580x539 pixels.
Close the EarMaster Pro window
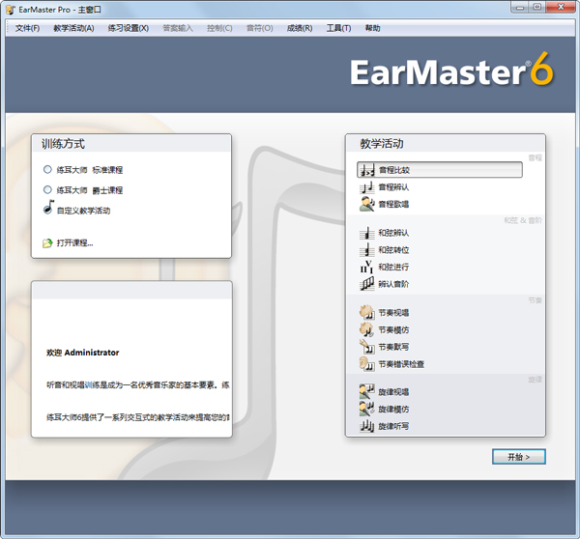(x=561, y=7)
